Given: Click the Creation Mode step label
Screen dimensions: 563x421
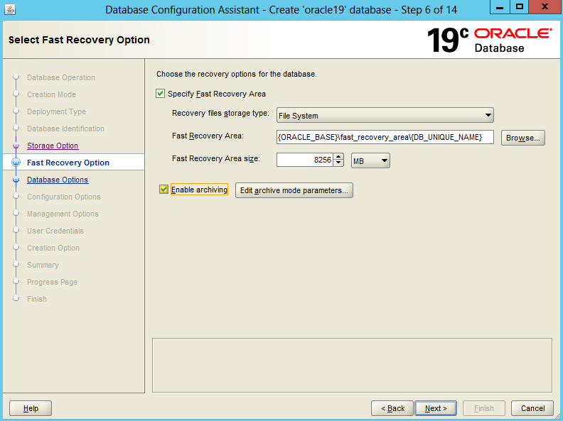Looking at the screenshot, I should pyautogui.click(x=51, y=94).
